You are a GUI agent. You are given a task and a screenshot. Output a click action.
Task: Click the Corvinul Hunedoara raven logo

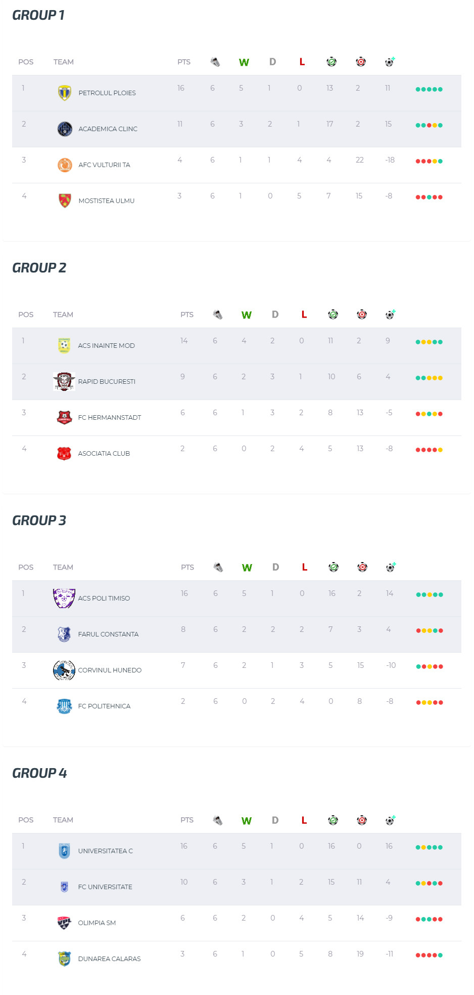pos(64,670)
